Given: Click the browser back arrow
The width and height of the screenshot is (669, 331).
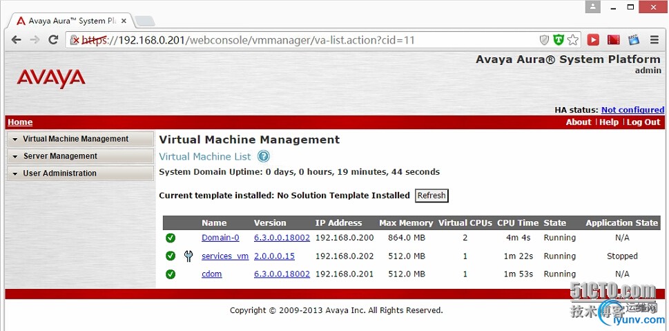Looking at the screenshot, I should click(16, 39).
